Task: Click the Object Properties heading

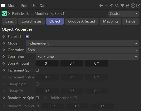Action: (17, 29)
